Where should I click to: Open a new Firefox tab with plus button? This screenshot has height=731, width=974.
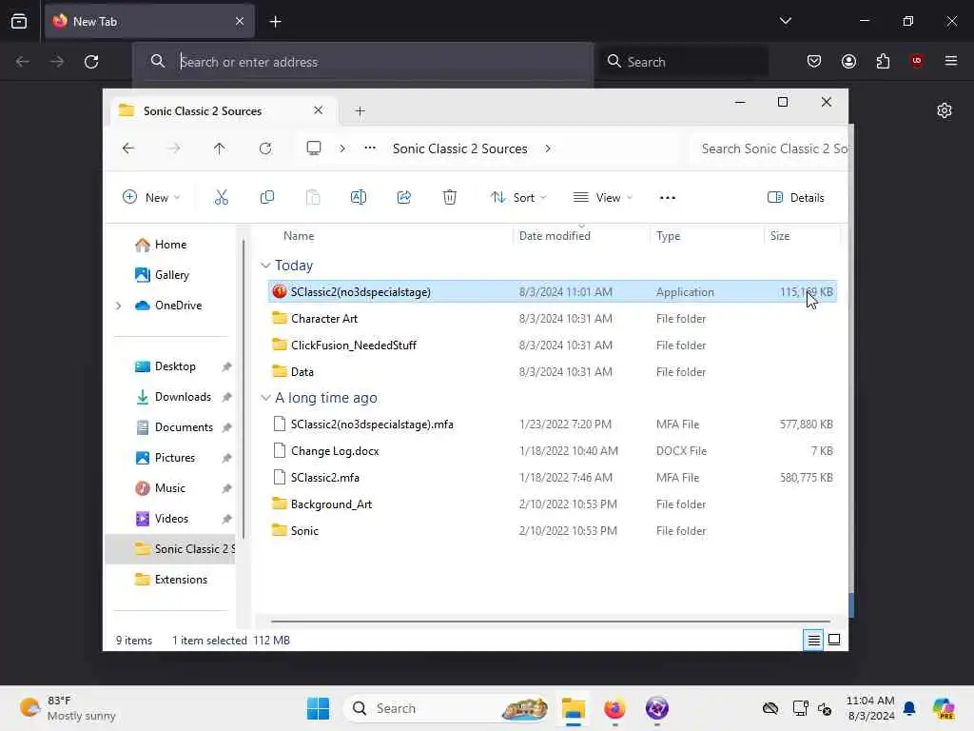275,22
